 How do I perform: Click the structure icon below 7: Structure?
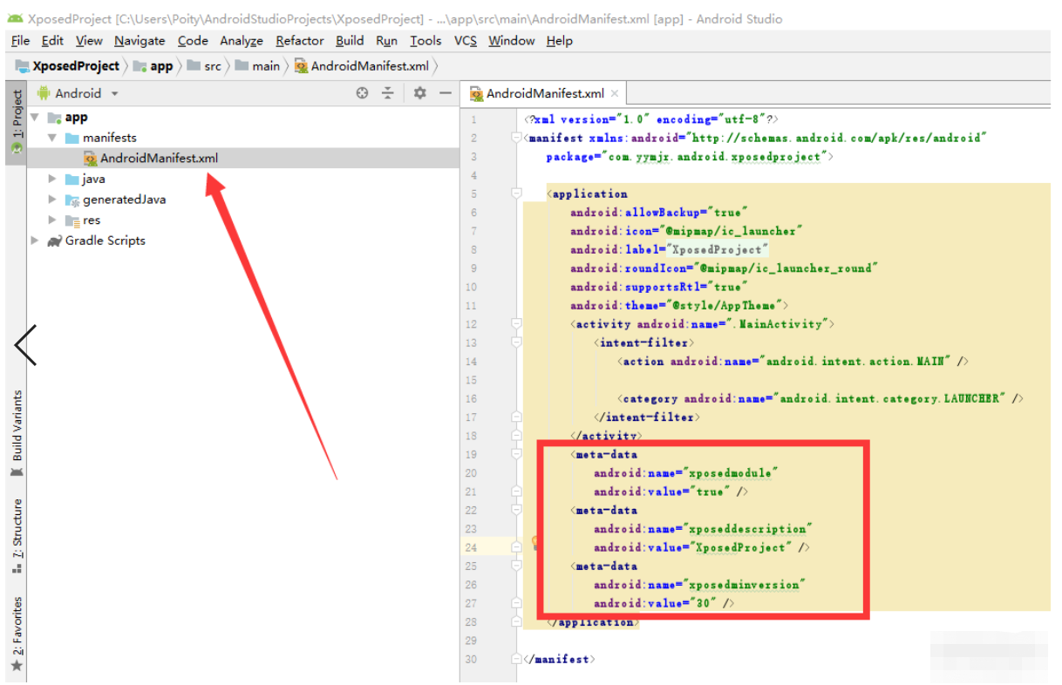[17, 568]
